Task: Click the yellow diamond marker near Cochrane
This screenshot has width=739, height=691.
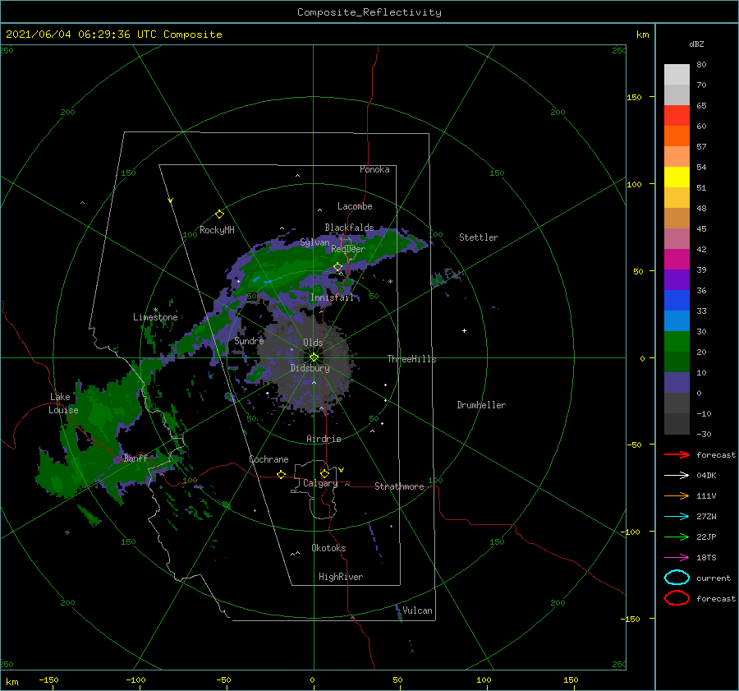Action: click(x=281, y=474)
